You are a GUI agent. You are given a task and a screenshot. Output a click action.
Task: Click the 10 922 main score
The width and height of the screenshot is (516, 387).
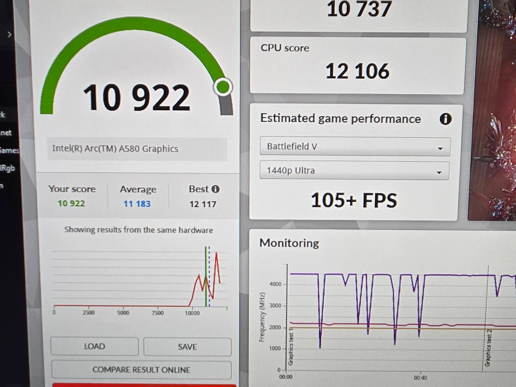(136, 98)
